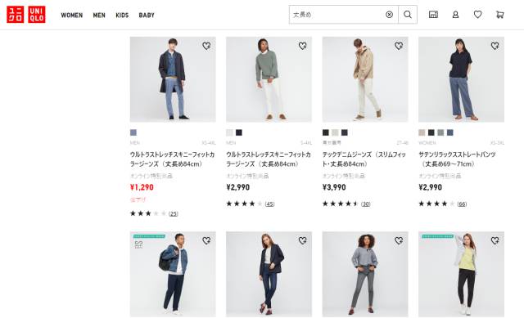This screenshot has height=318, width=524.
Task: Open the KIDS menu
Action: pyautogui.click(x=122, y=15)
